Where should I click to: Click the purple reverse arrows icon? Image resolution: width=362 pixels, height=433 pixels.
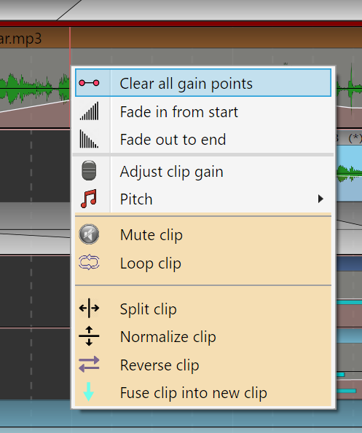(89, 365)
